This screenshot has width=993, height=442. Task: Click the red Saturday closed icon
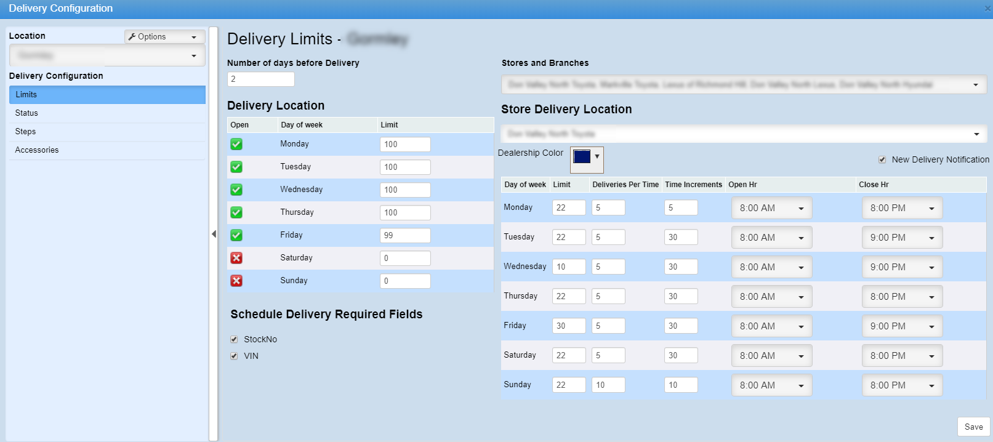(x=236, y=258)
